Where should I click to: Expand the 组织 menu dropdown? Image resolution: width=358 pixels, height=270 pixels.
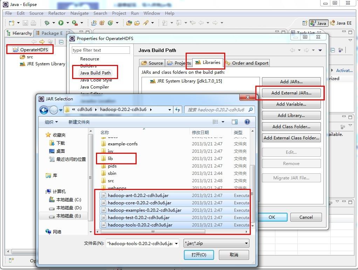point(51,122)
